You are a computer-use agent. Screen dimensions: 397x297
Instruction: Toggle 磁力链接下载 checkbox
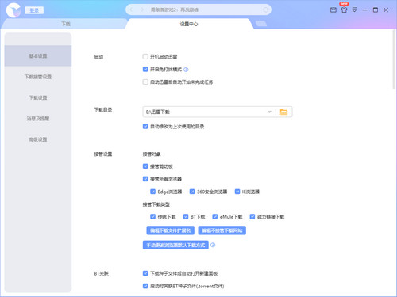pyautogui.click(x=252, y=217)
